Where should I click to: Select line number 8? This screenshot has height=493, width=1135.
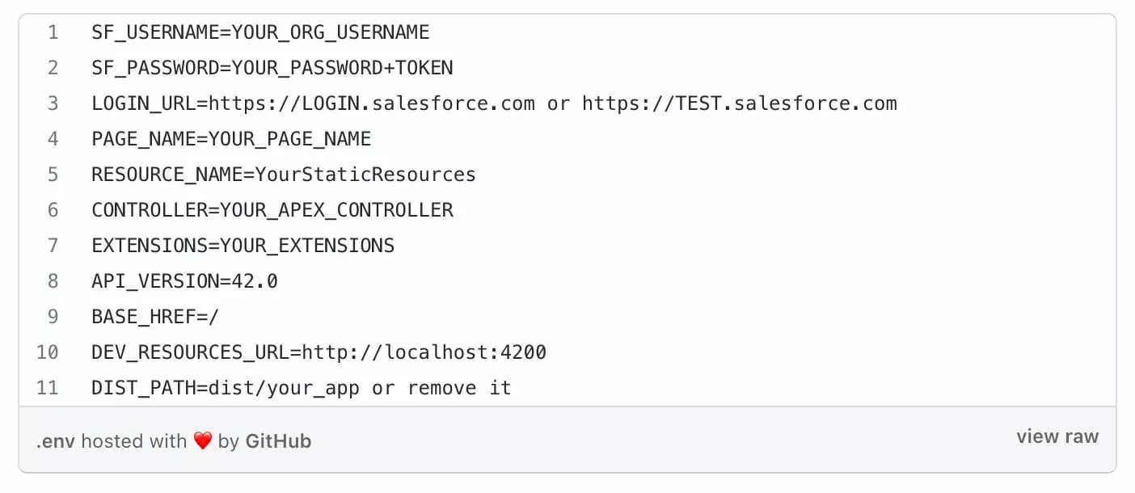53,281
